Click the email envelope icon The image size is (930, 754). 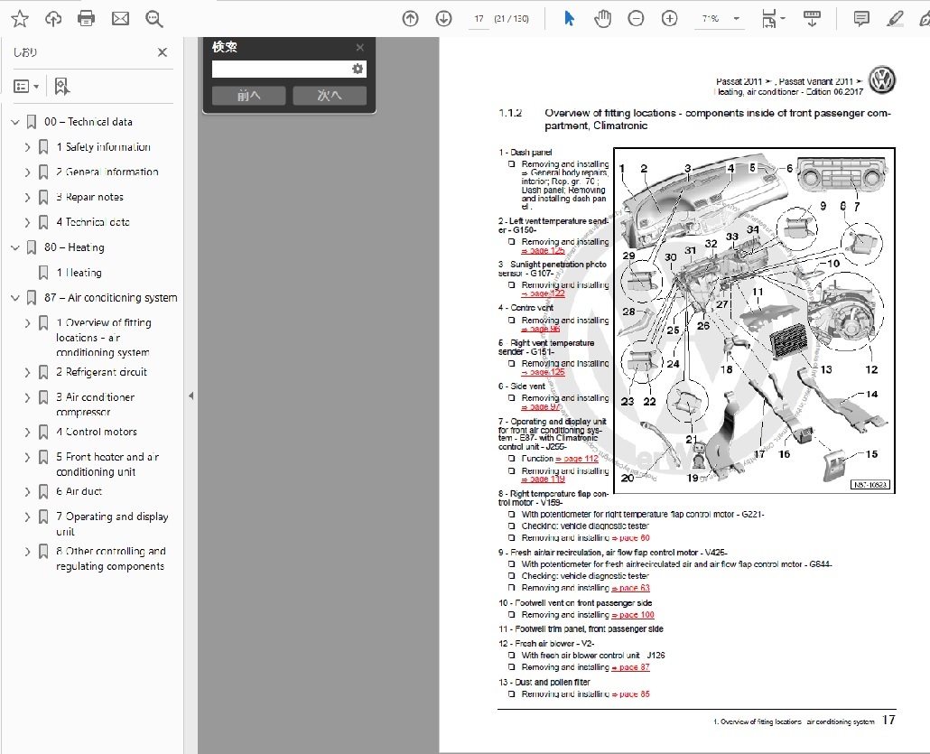[120, 18]
